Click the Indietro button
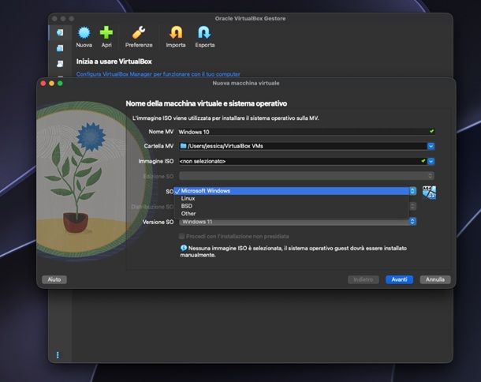The height and width of the screenshot is (382, 481). click(364, 279)
